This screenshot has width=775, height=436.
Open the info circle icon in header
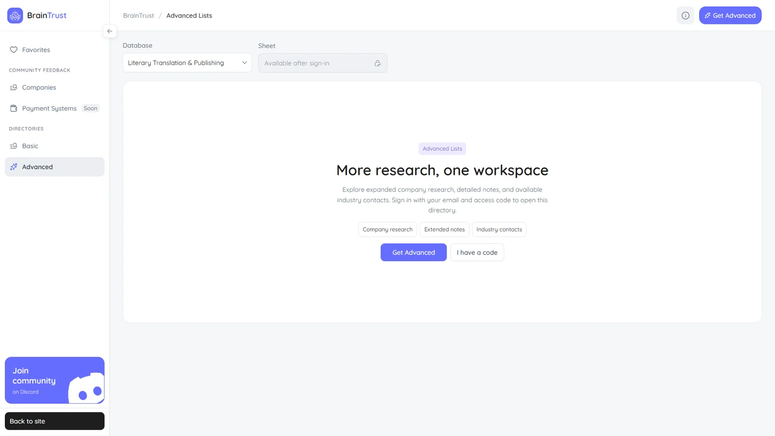click(x=685, y=16)
